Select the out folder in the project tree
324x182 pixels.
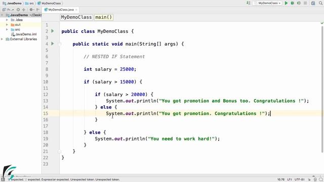pos(16,25)
